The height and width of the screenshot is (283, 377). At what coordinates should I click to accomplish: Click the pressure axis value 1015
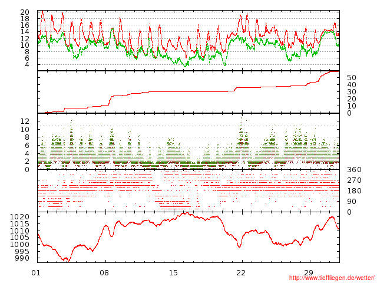(x=19, y=224)
